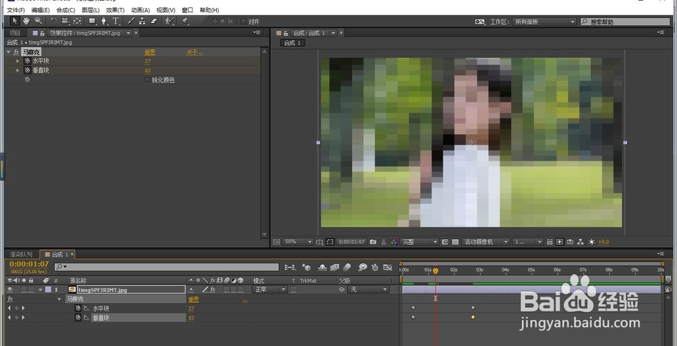The height and width of the screenshot is (346, 677).
Task: Expand the 垂直块 property in Effect Controls
Action: 18,70
